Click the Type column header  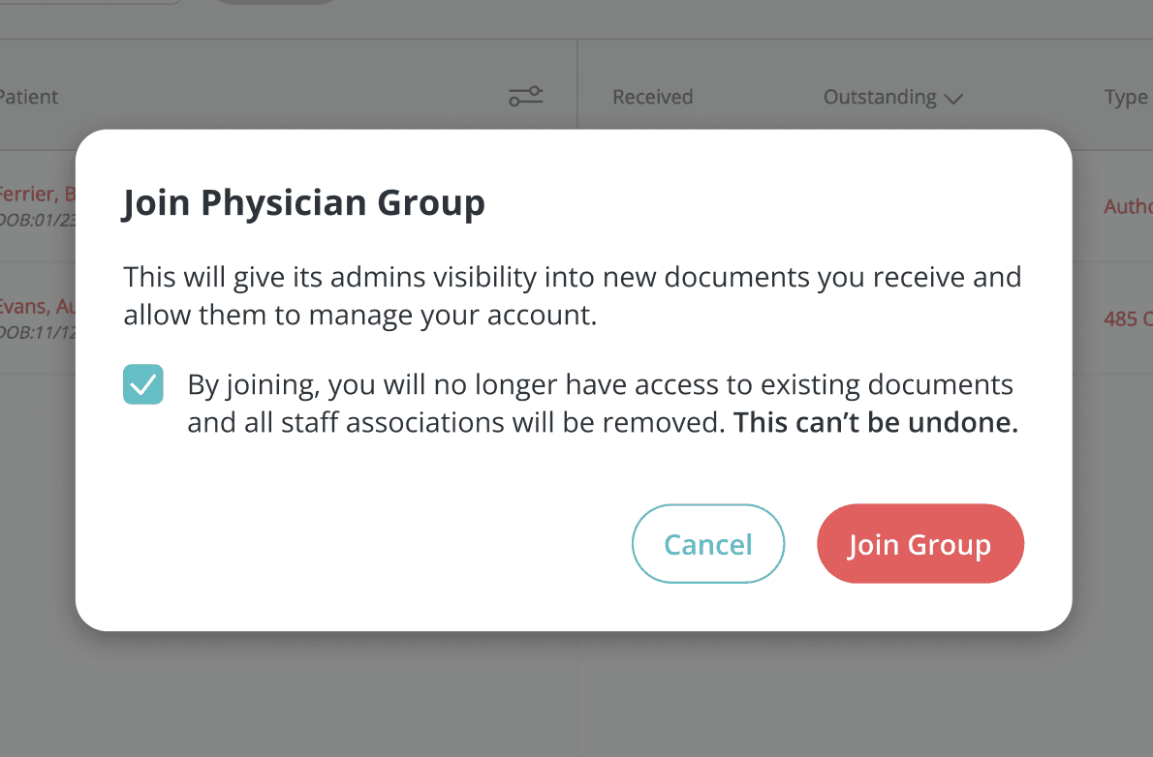pyautogui.click(x=1125, y=97)
